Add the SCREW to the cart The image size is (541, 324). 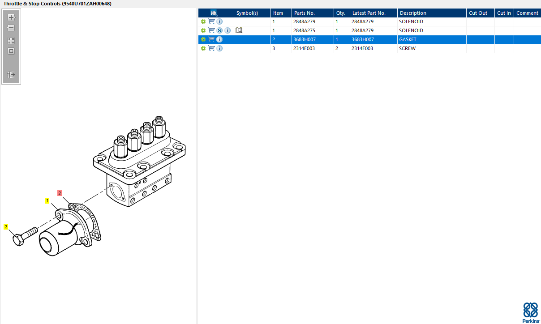211,48
